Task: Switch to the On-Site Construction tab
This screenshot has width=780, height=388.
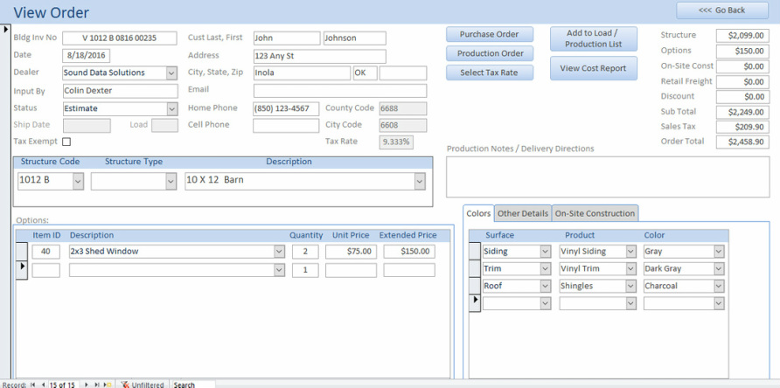Action: pos(595,213)
